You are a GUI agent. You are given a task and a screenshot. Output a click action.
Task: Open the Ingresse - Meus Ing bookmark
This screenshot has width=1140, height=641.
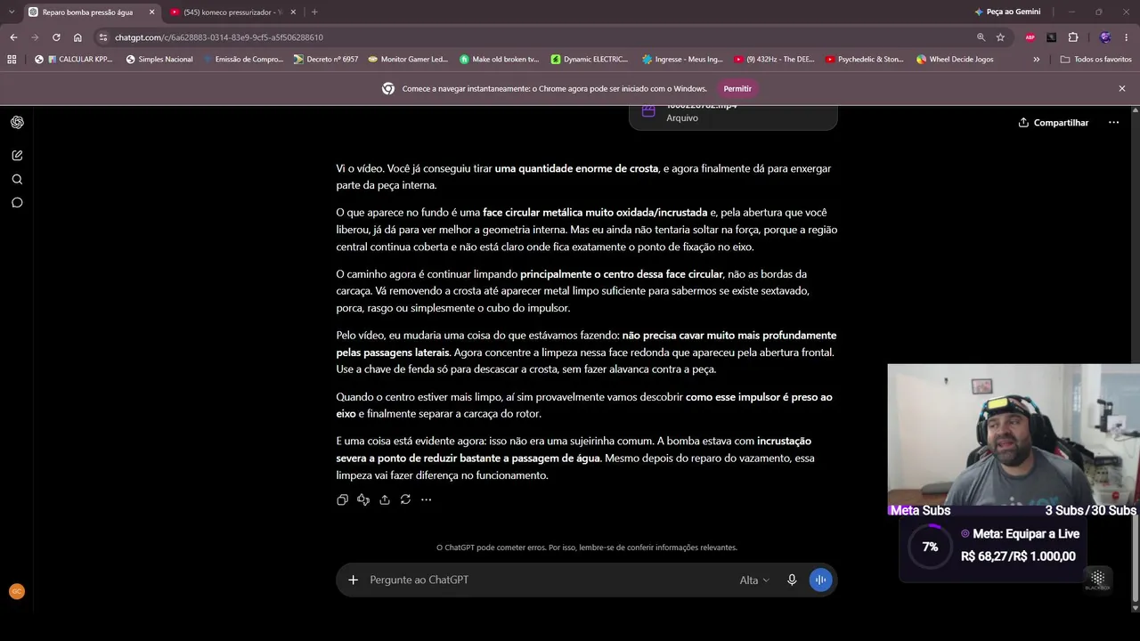(682, 60)
